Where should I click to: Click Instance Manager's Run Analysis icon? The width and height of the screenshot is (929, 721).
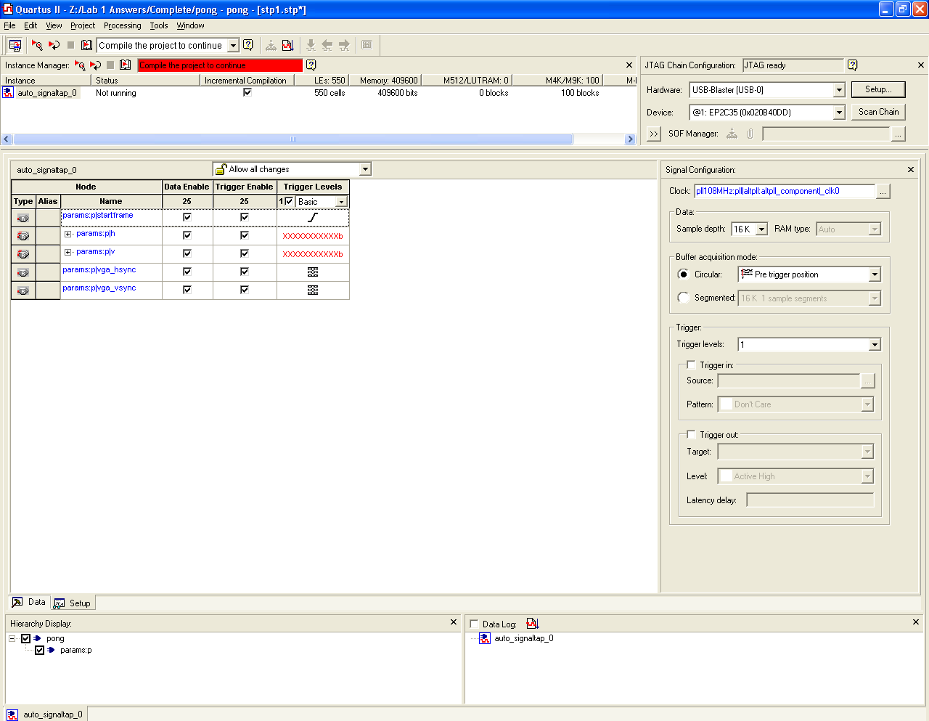(x=80, y=65)
